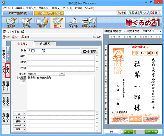Open the ヘルプ help button
The width and height of the screenshot is (164, 136).
pos(144,13)
